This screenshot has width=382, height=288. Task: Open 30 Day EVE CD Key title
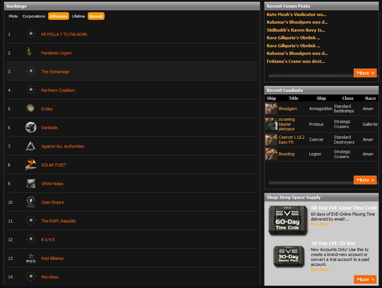pyautogui.click(x=333, y=243)
